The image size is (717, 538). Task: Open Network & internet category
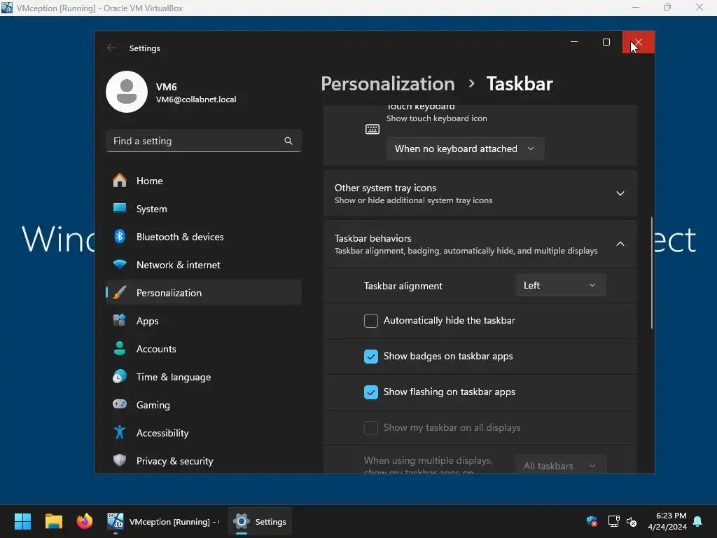[x=204, y=264]
